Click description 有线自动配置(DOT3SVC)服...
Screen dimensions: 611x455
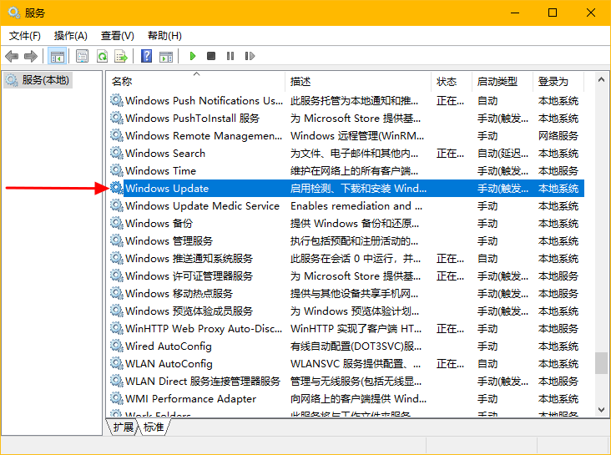point(356,346)
